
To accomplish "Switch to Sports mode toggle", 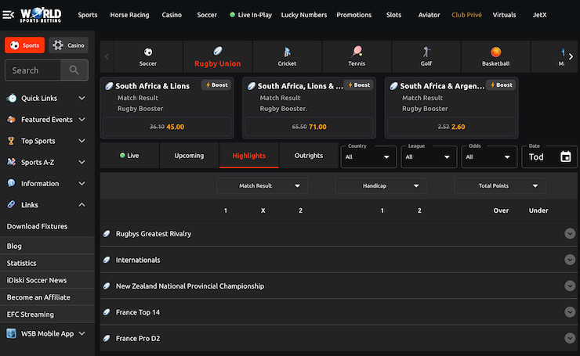I will (24, 45).
